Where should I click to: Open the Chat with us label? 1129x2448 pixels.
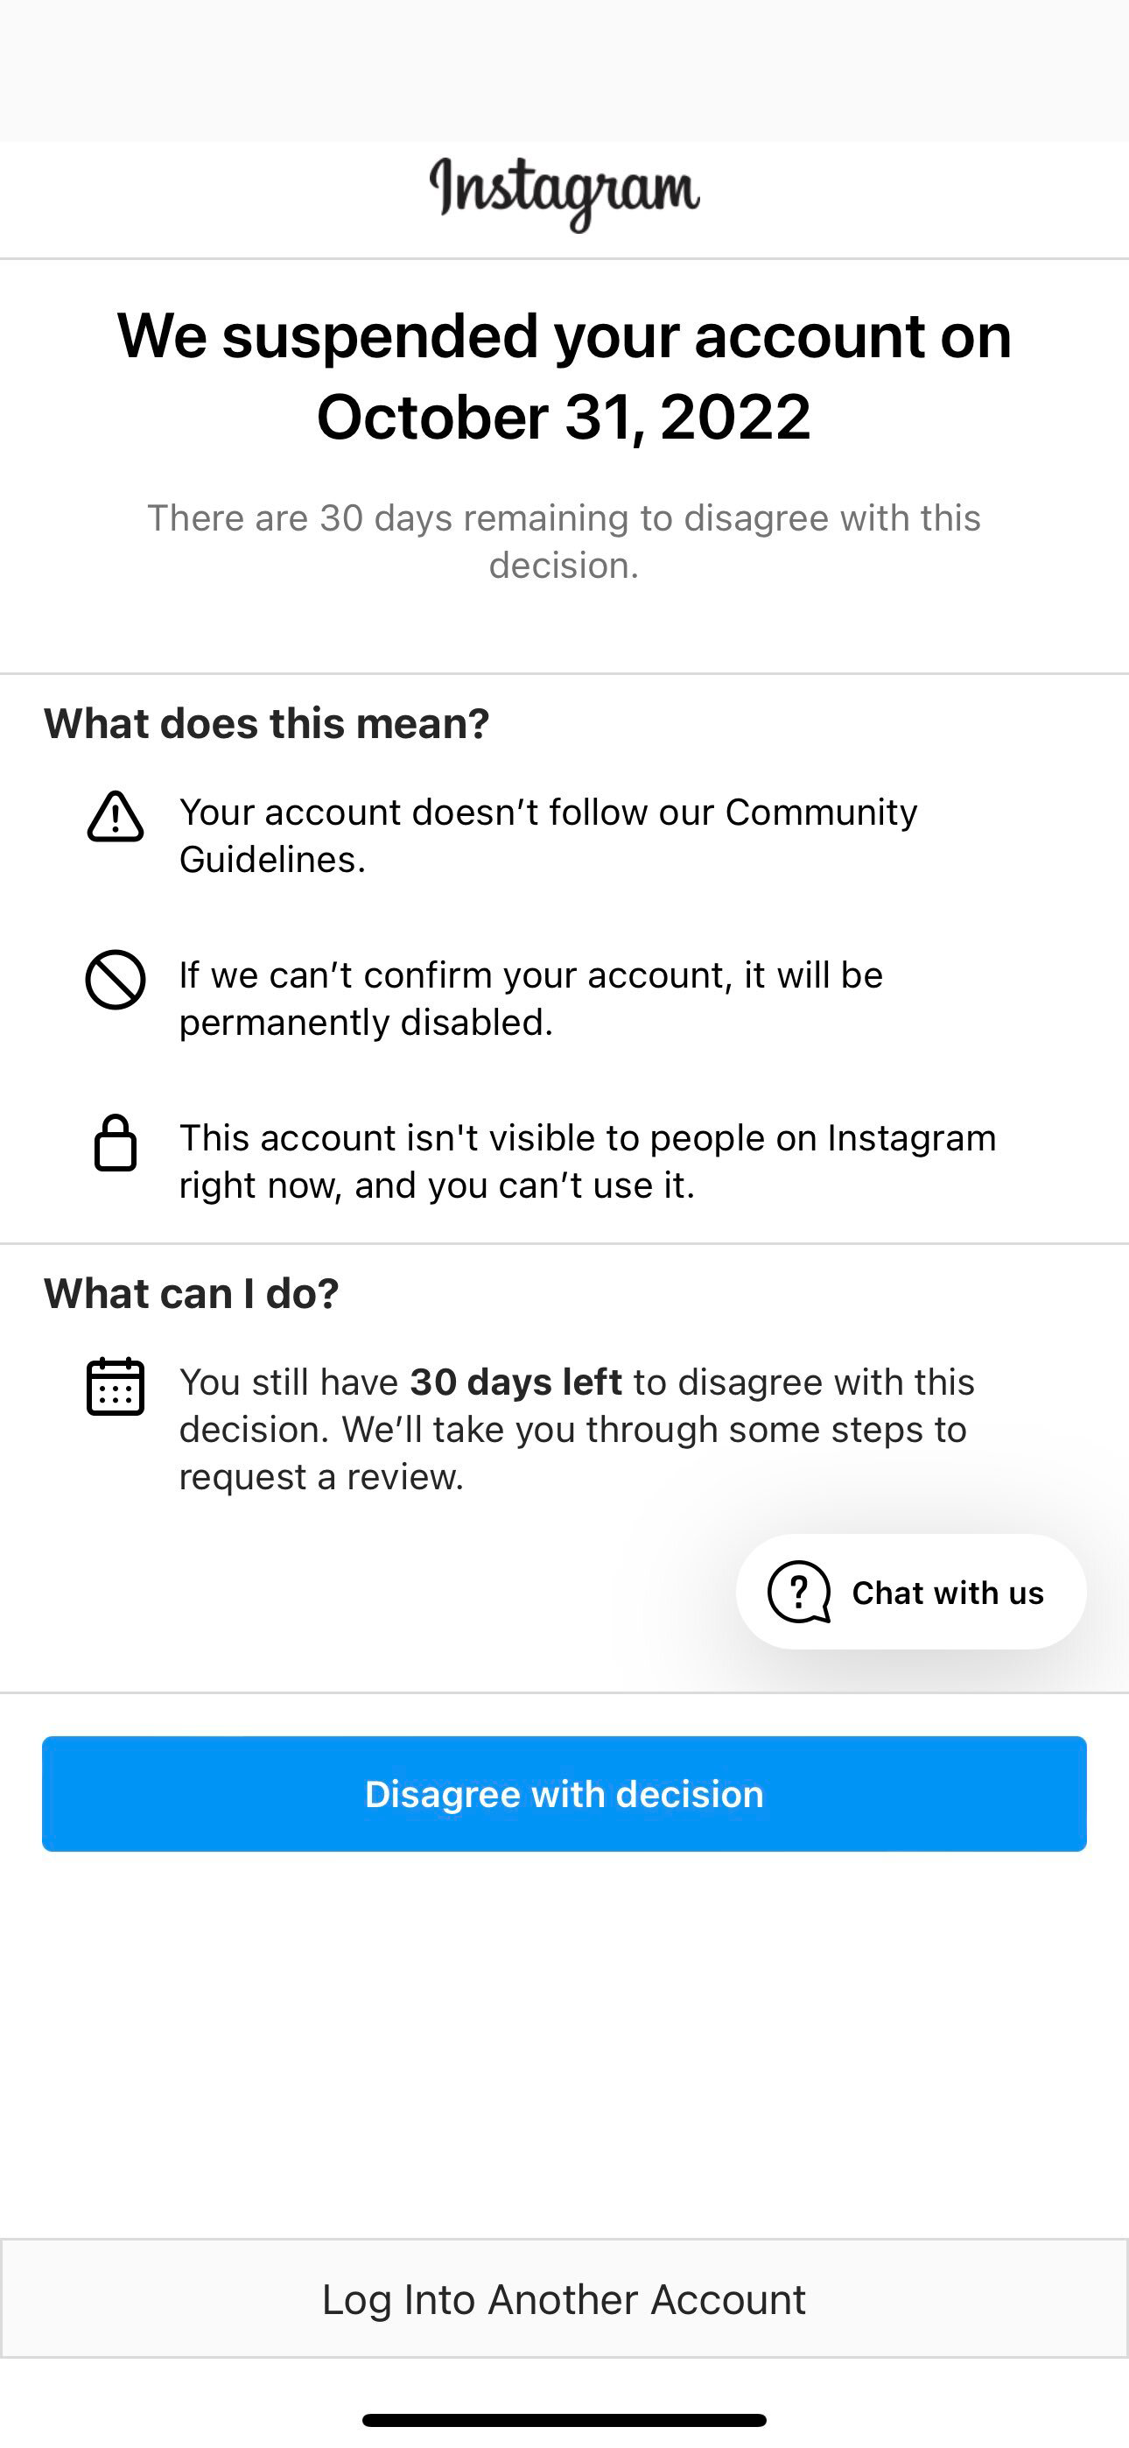(x=948, y=1593)
